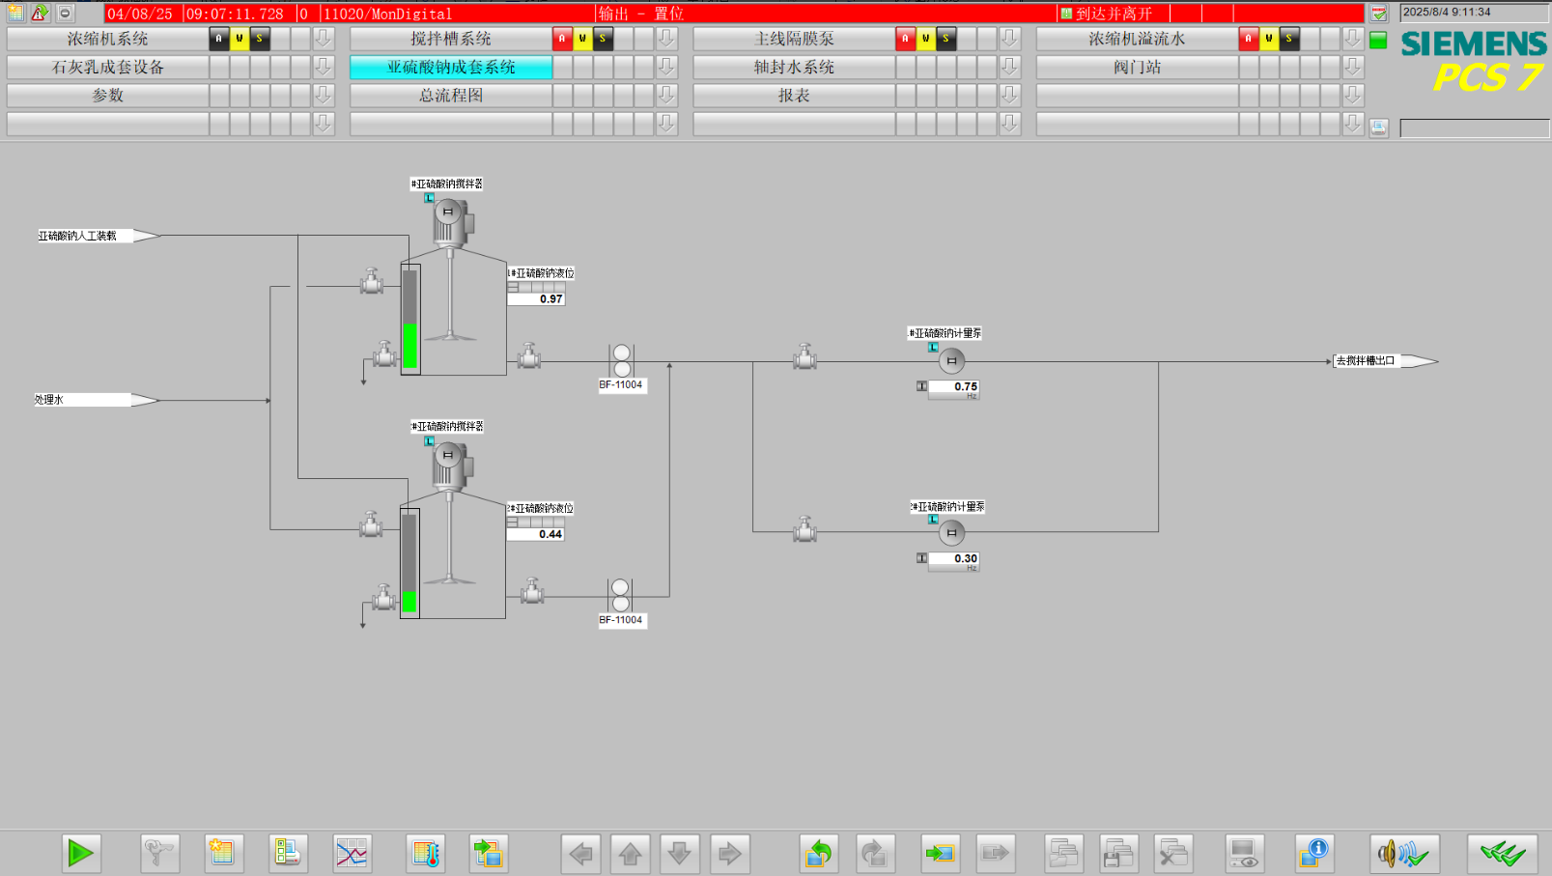This screenshot has height=876, width=1552.
Task: Click outlet valve right of upper tank
Action: (x=528, y=356)
